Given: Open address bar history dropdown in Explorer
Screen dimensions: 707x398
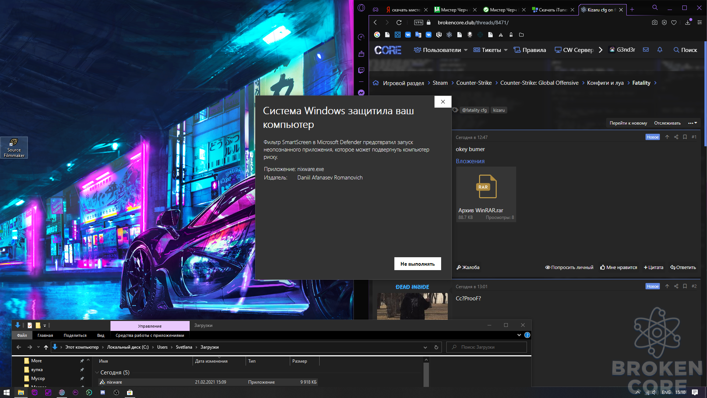Looking at the screenshot, I should pyautogui.click(x=425, y=347).
